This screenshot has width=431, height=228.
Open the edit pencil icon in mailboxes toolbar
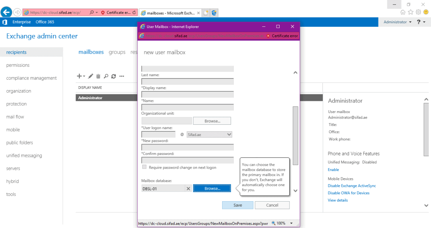[90, 76]
